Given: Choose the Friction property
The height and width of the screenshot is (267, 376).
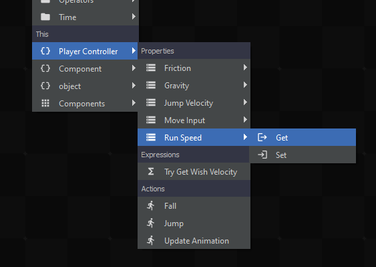Looking at the screenshot, I should click(194, 68).
